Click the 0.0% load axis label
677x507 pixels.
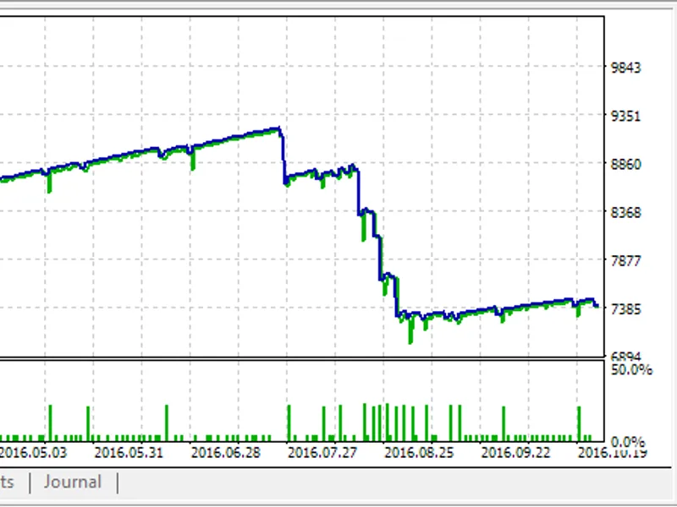(x=628, y=442)
